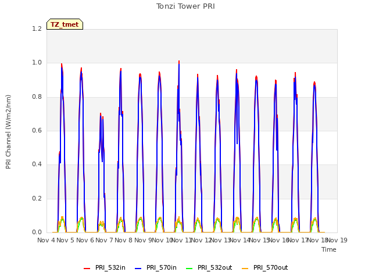Click the Nov 5 x-axis tick label
Viewport: 372px width, 279px height.
tap(66, 240)
